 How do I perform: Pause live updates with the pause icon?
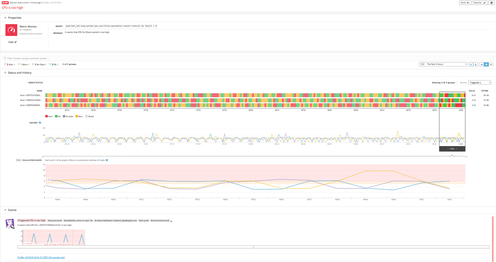coord(486,64)
